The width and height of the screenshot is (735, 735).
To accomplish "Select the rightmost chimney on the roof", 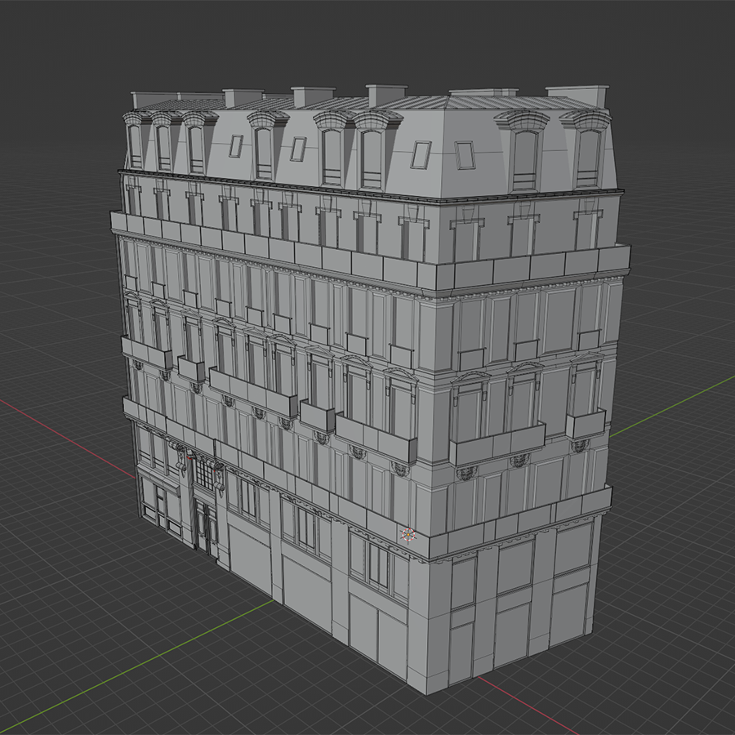I will 577,95.
